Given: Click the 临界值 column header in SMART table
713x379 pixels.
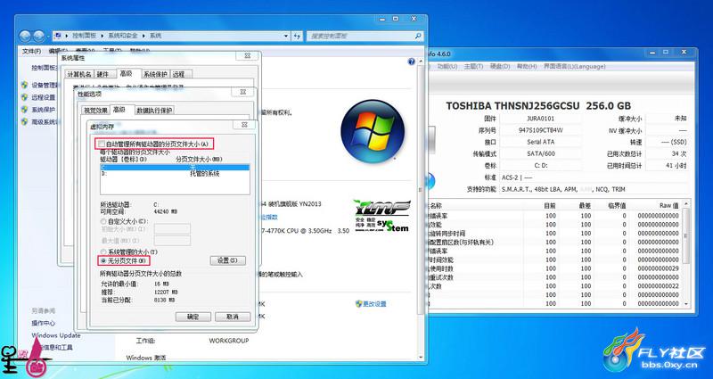Looking at the screenshot, I should point(617,206).
